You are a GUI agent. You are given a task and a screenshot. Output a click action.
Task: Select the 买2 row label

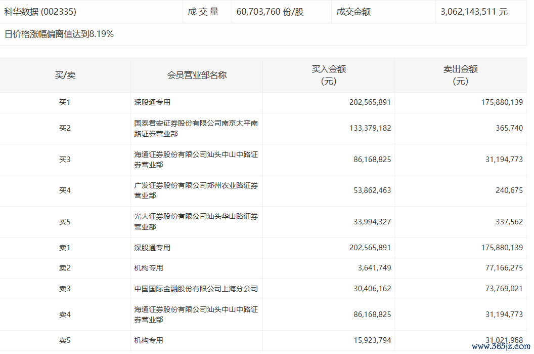coord(65,128)
